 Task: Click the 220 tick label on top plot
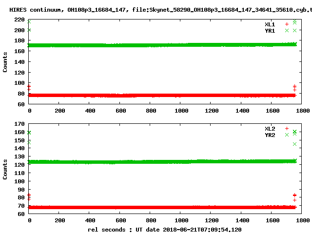coord(19,19)
